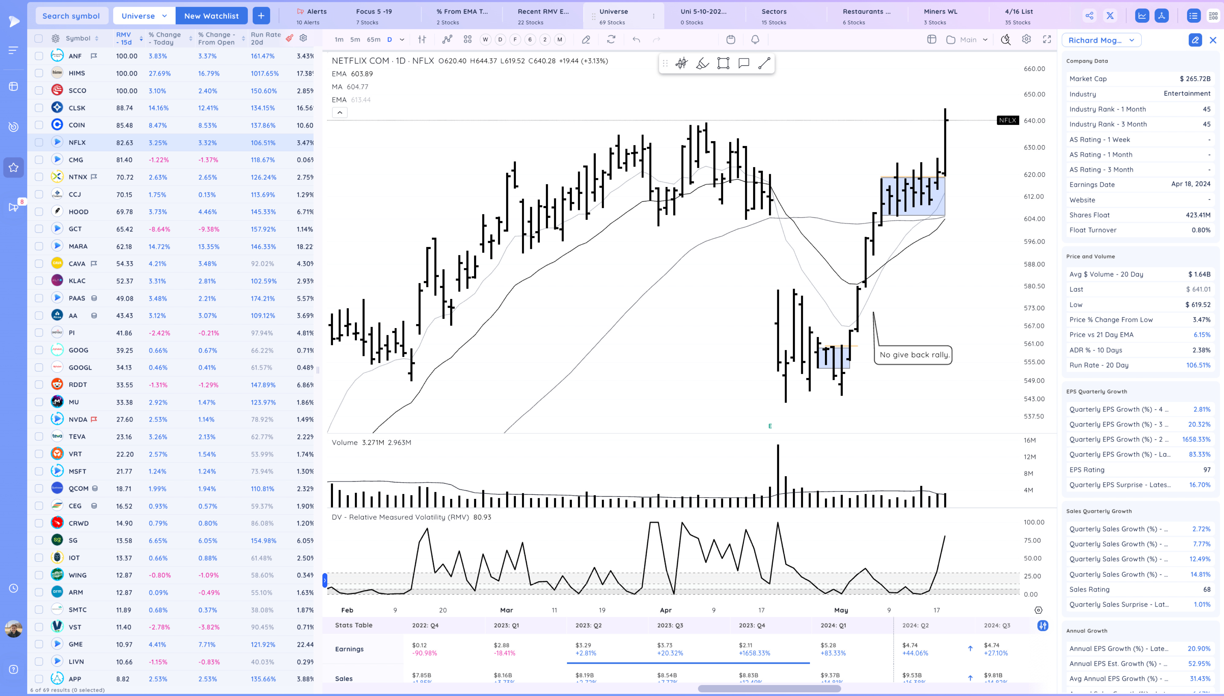Check the HIMS row checkbox
1224x696 pixels.
click(x=39, y=73)
